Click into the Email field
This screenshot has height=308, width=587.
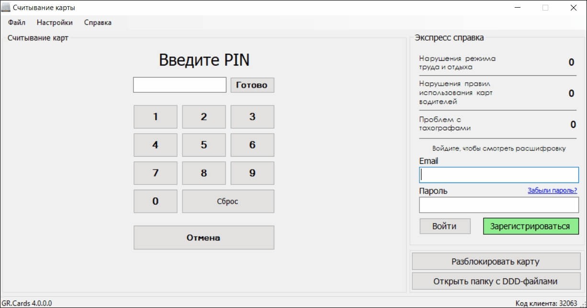(x=498, y=175)
